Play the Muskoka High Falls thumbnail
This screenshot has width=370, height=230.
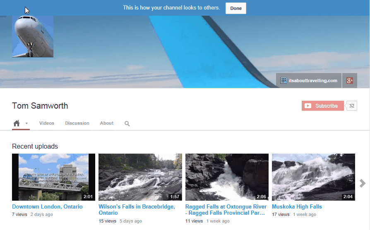(313, 177)
